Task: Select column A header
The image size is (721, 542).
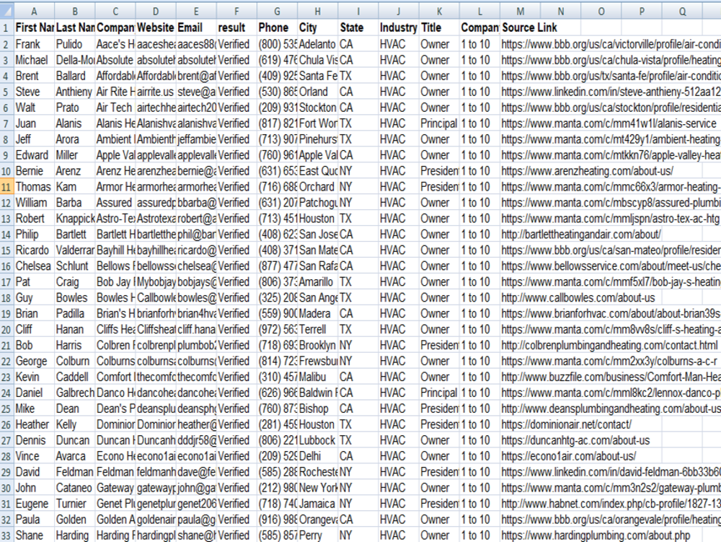Action: [35, 12]
